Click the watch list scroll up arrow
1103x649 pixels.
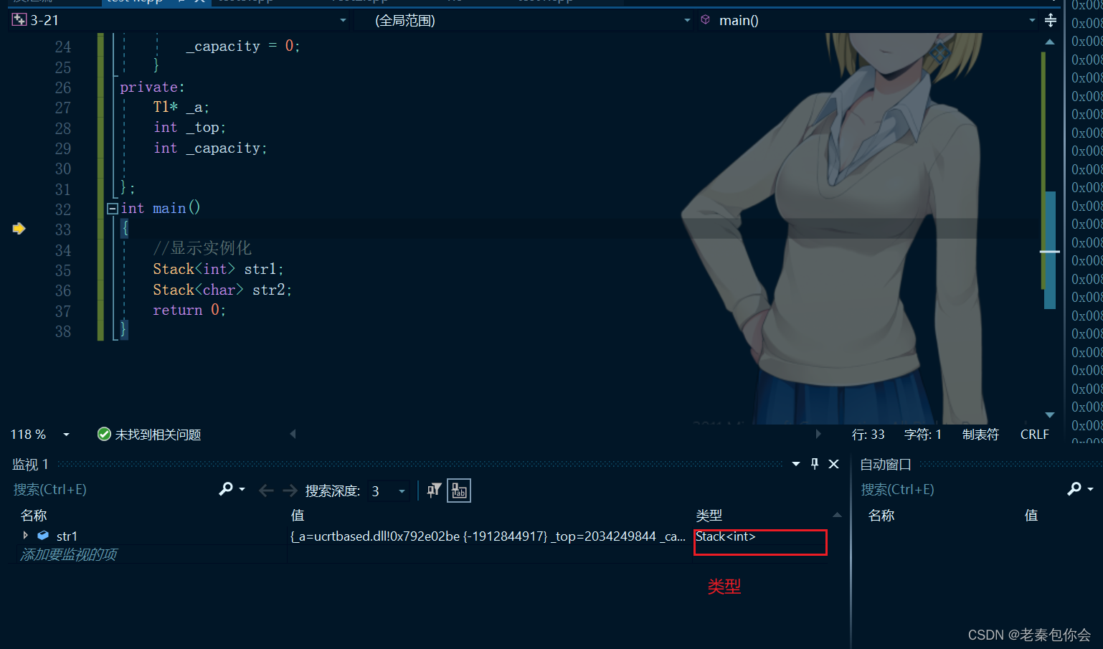(x=837, y=515)
